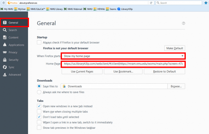209x134 pixels.
Task: Enable switch to new tab immediately checkbox
Action: click(x=39, y=122)
